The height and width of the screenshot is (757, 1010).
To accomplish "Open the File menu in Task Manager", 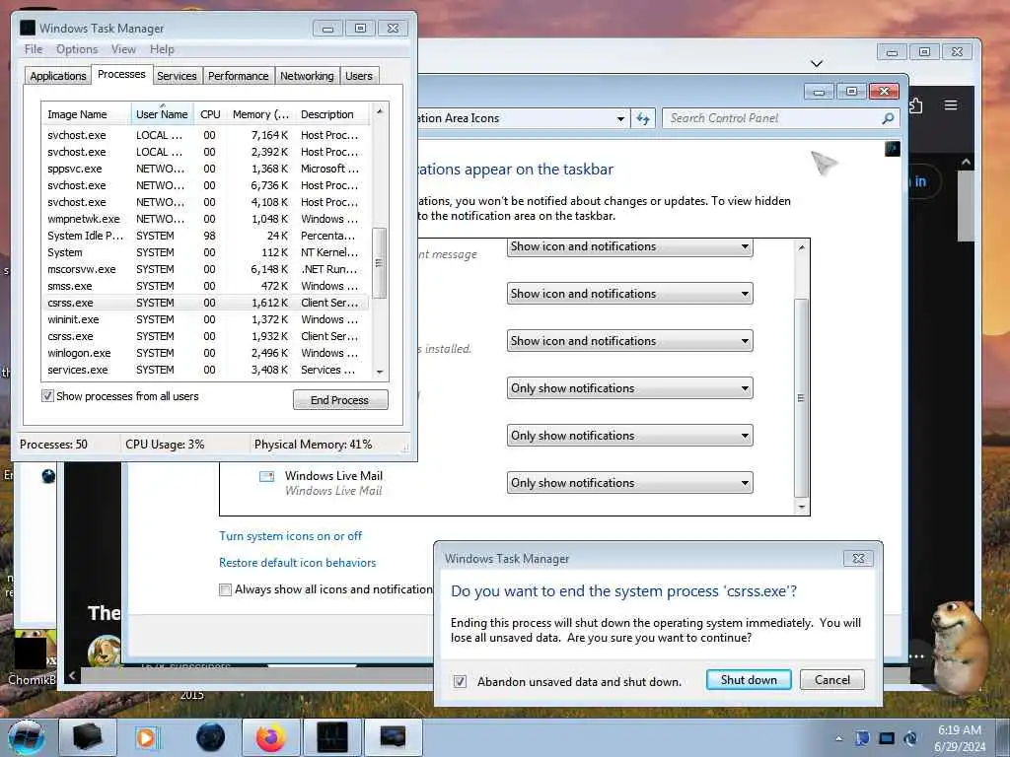I will 34,49.
